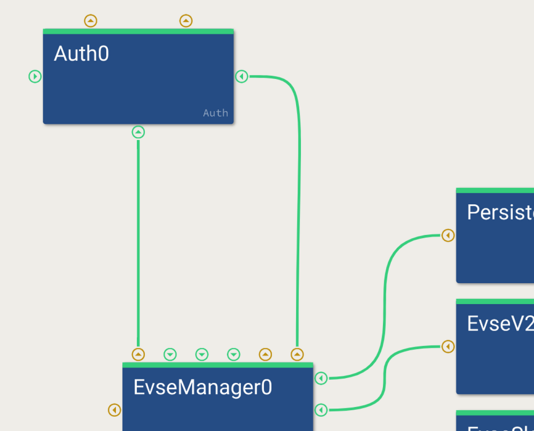Select the middle green down-arrow port atop EvseManager0
Viewport: 534px width, 431px height.
pos(202,354)
